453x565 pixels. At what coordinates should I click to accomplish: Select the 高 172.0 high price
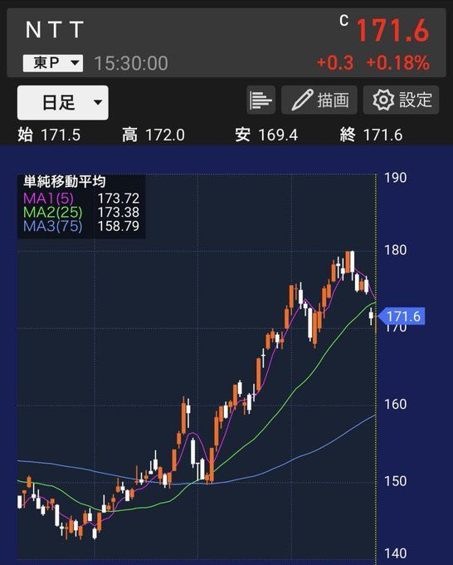(x=153, y=135)
